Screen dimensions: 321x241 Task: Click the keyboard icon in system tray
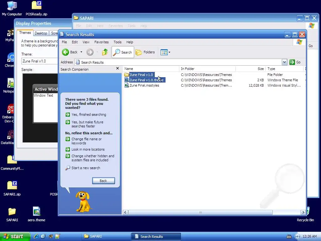tap(289, 237)
